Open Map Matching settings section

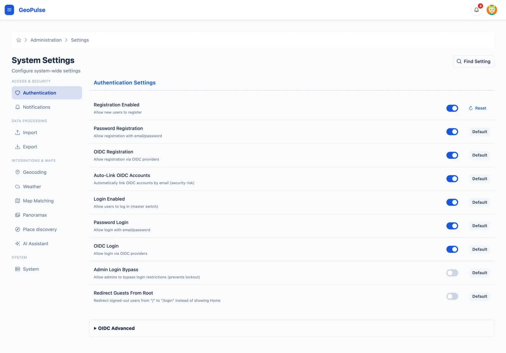47,201
